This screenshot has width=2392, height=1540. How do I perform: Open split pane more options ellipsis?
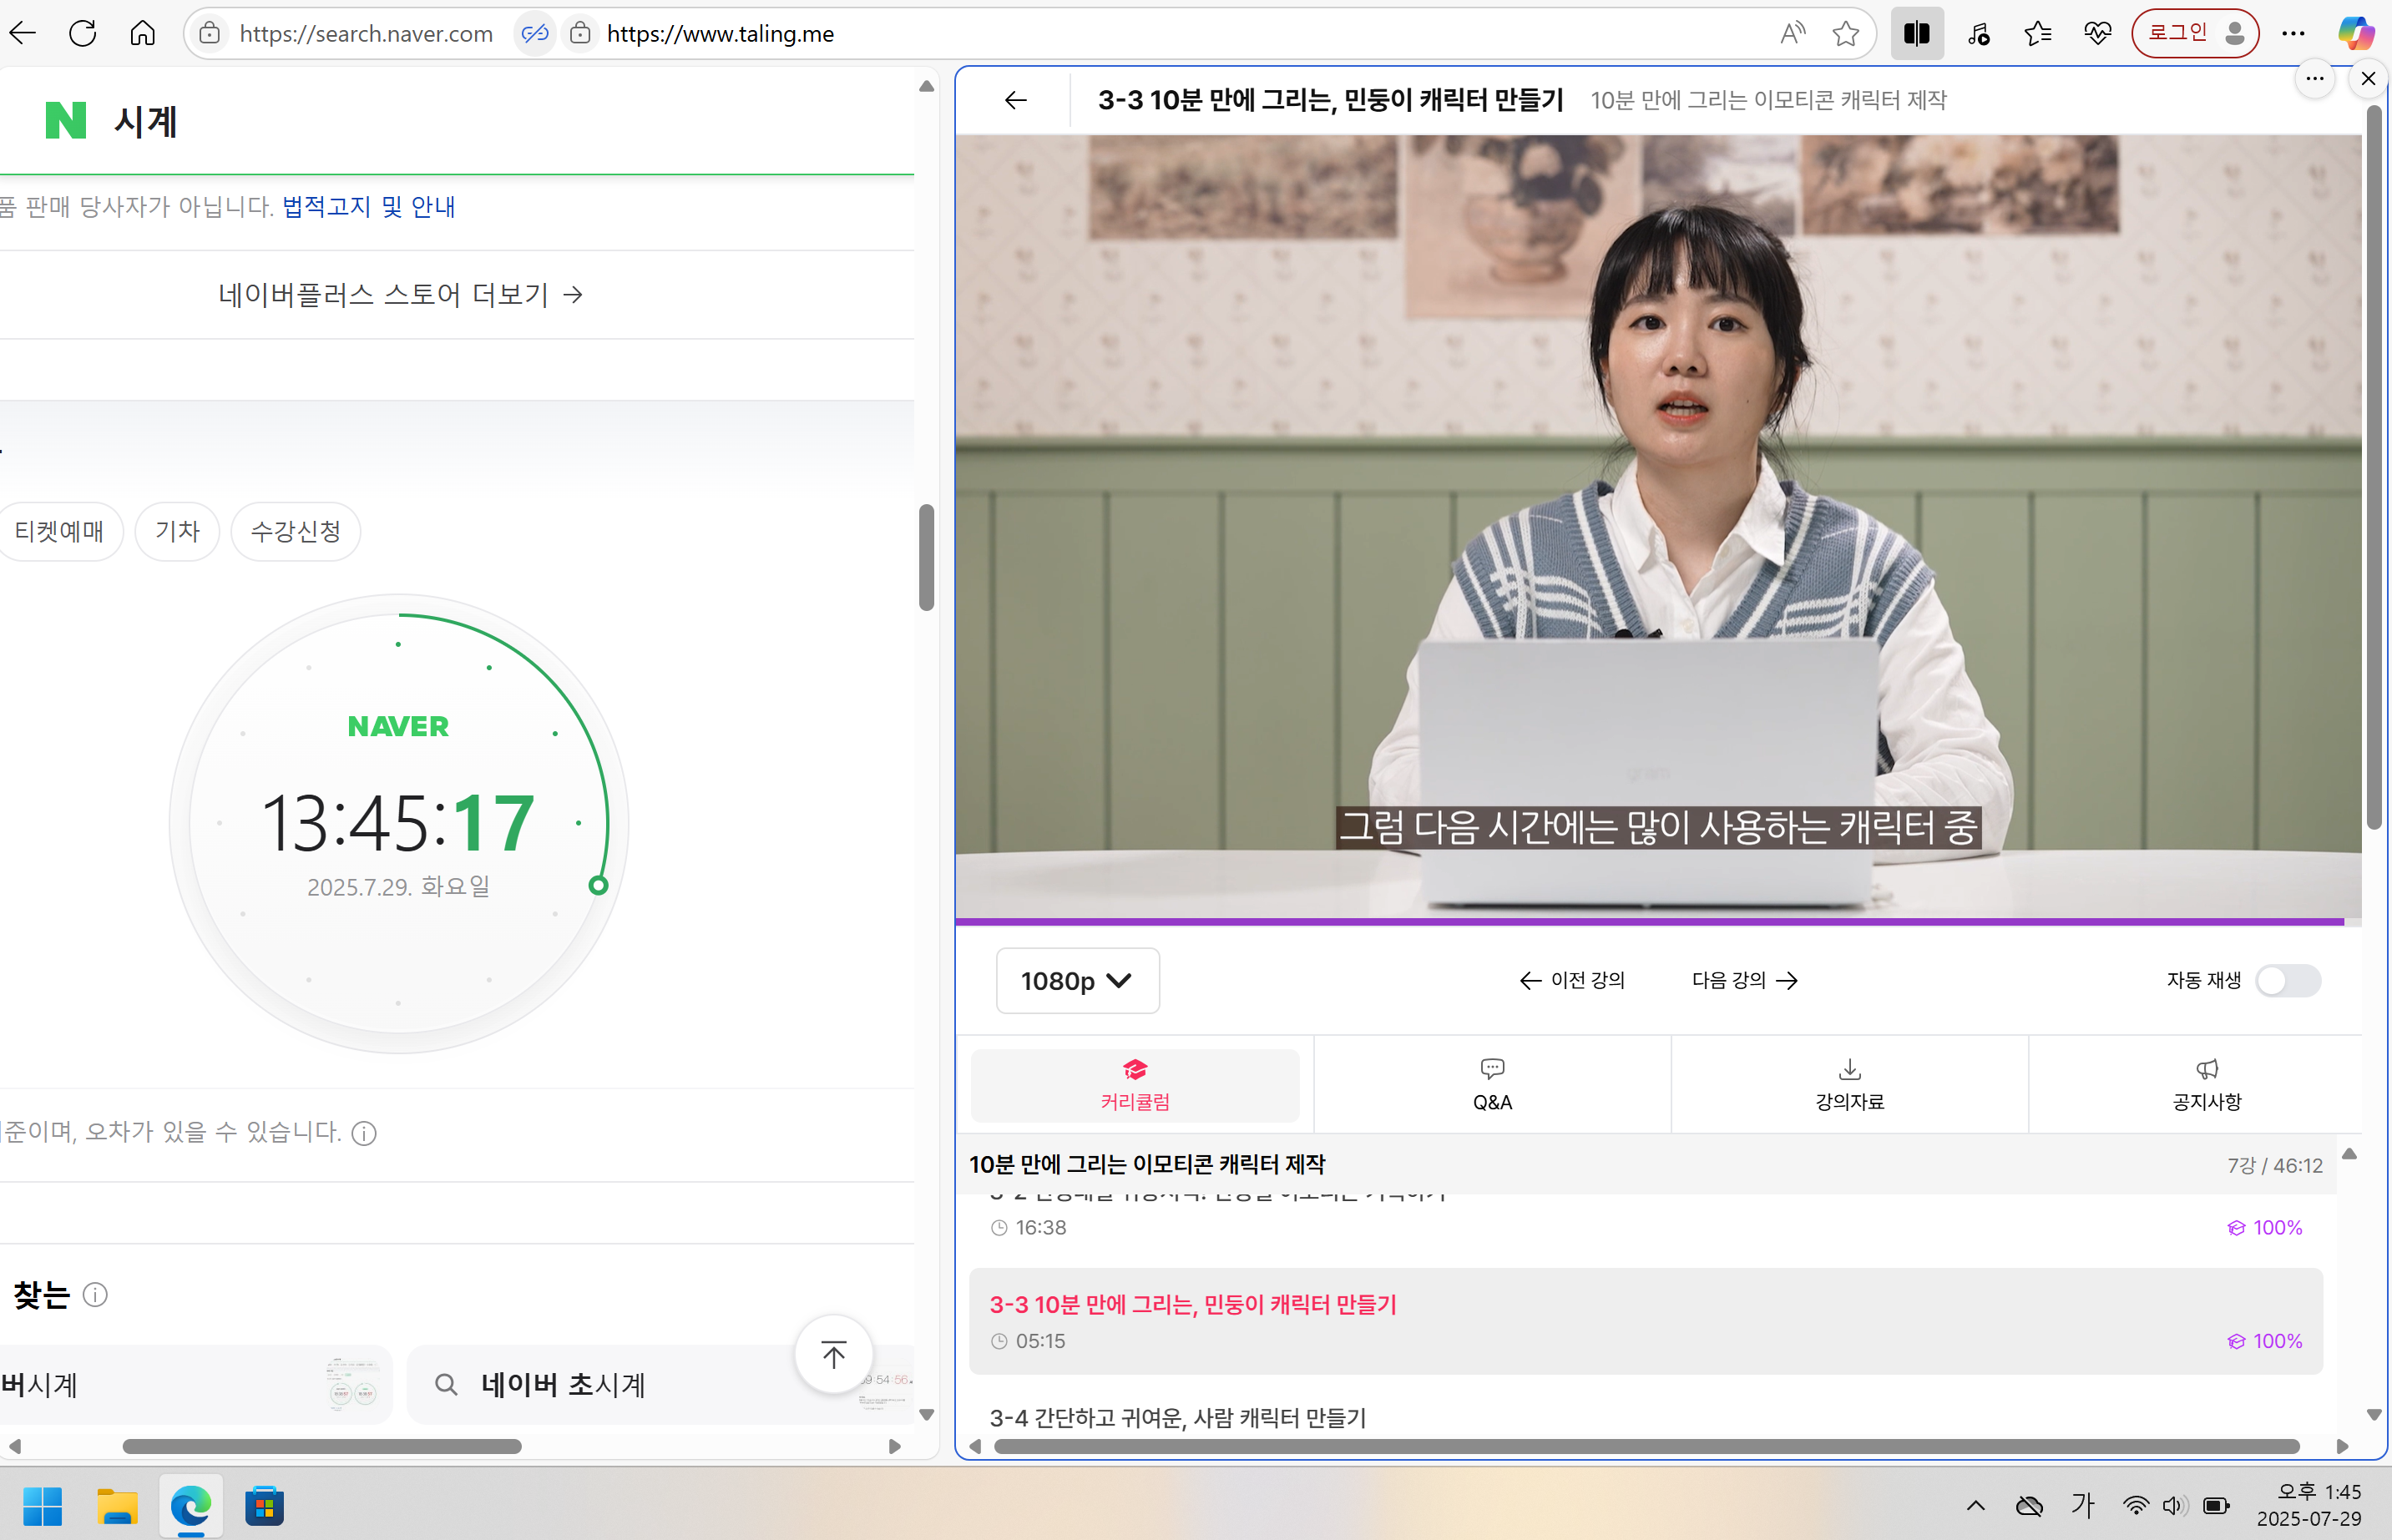[2314, 78]
